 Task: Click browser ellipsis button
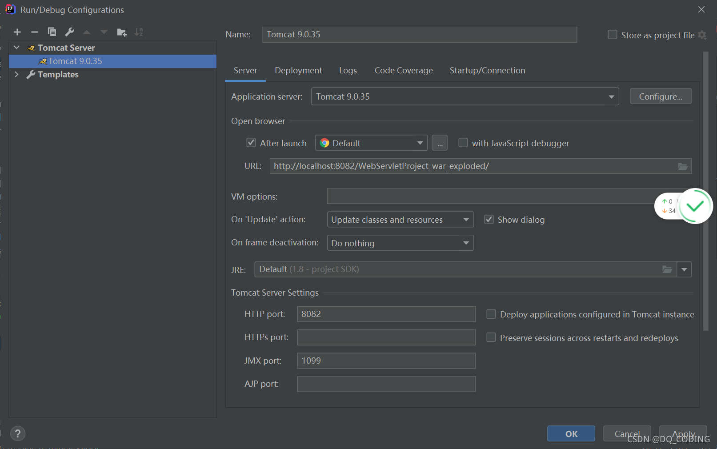click(x=440, y=143)
